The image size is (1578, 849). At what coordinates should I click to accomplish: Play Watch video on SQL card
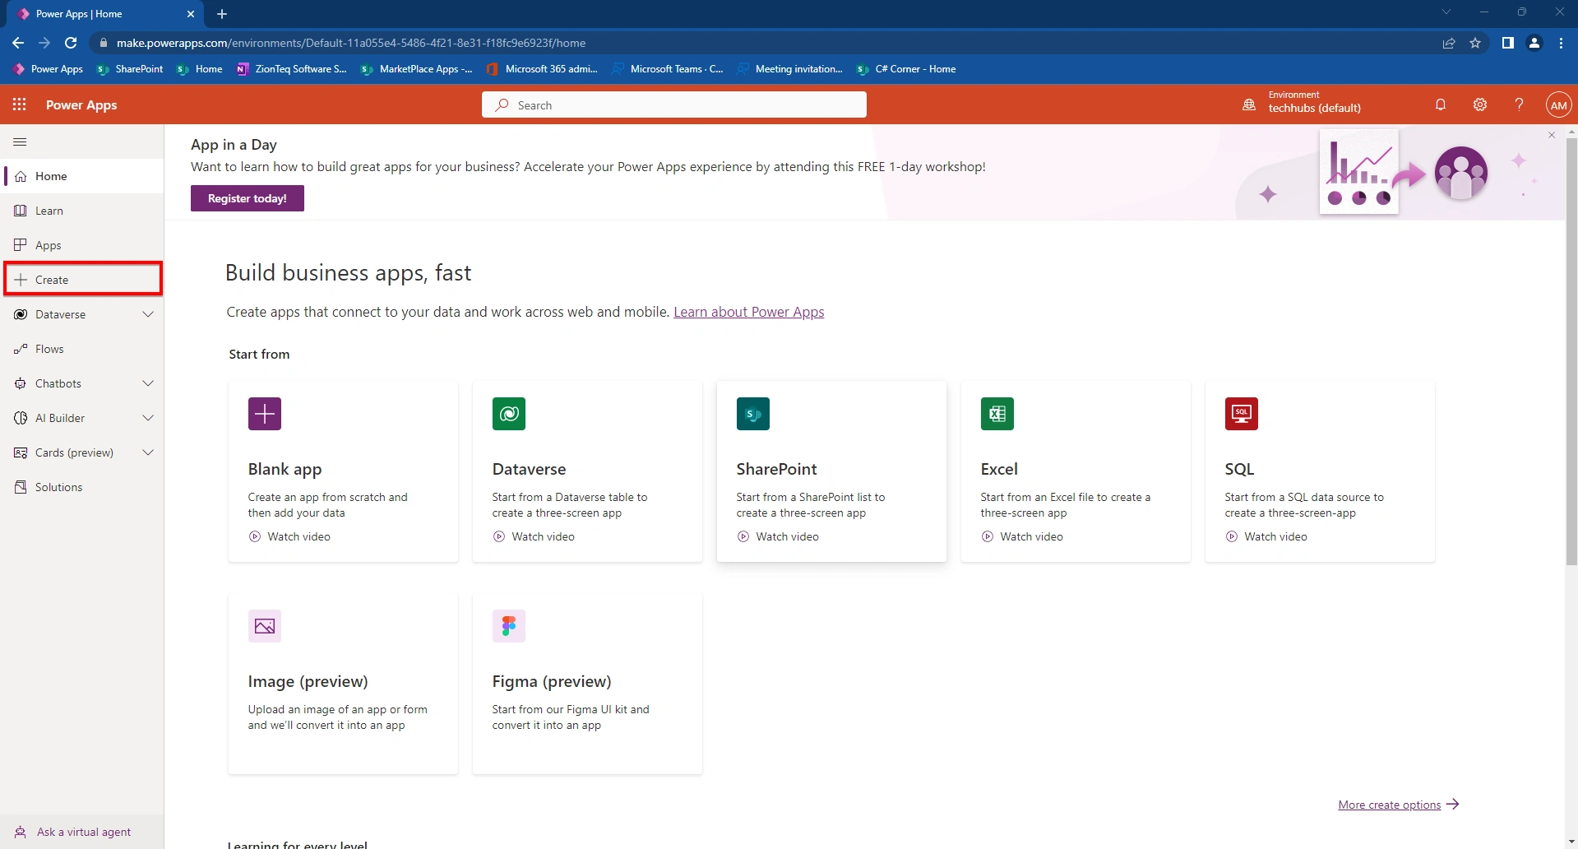click(x=1266, y=536)
